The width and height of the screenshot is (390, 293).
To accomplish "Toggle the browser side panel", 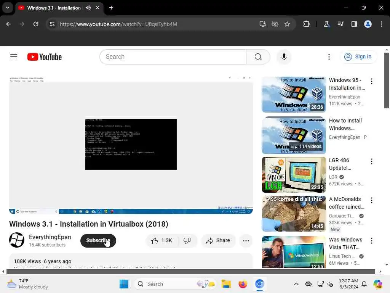I will click(354, 24).
